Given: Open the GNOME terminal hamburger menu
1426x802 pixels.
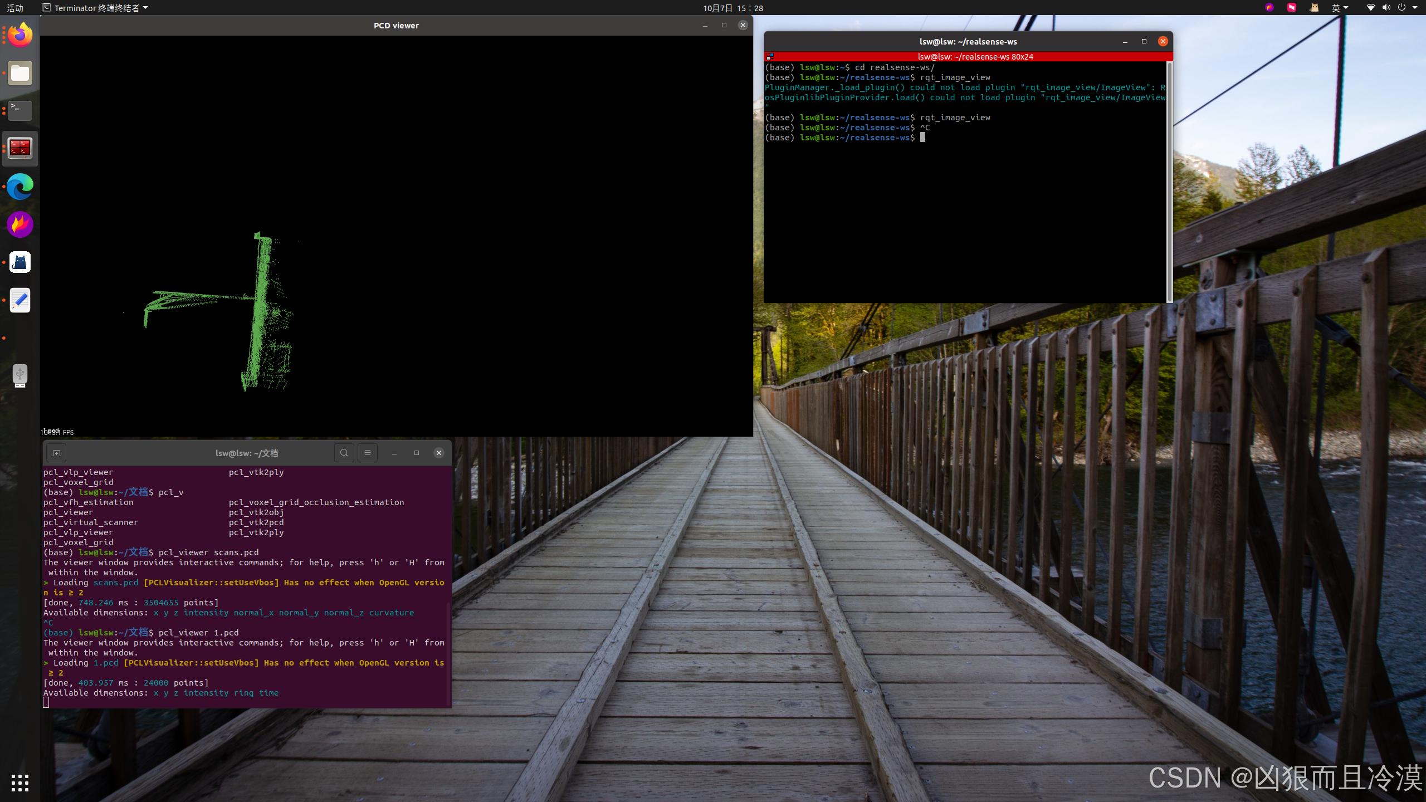Looking at the screenshot, I should coord(367,453).
